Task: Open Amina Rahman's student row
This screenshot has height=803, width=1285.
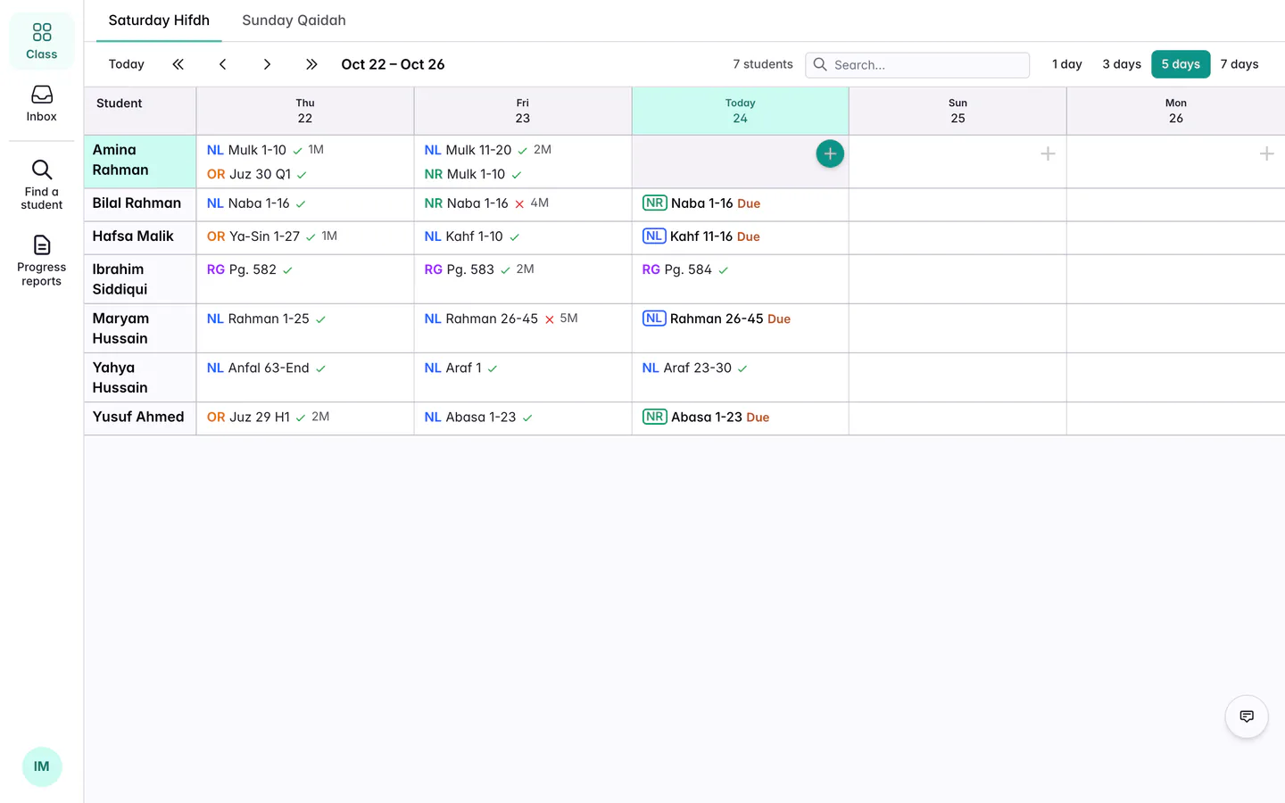Action: click(140, 161)
